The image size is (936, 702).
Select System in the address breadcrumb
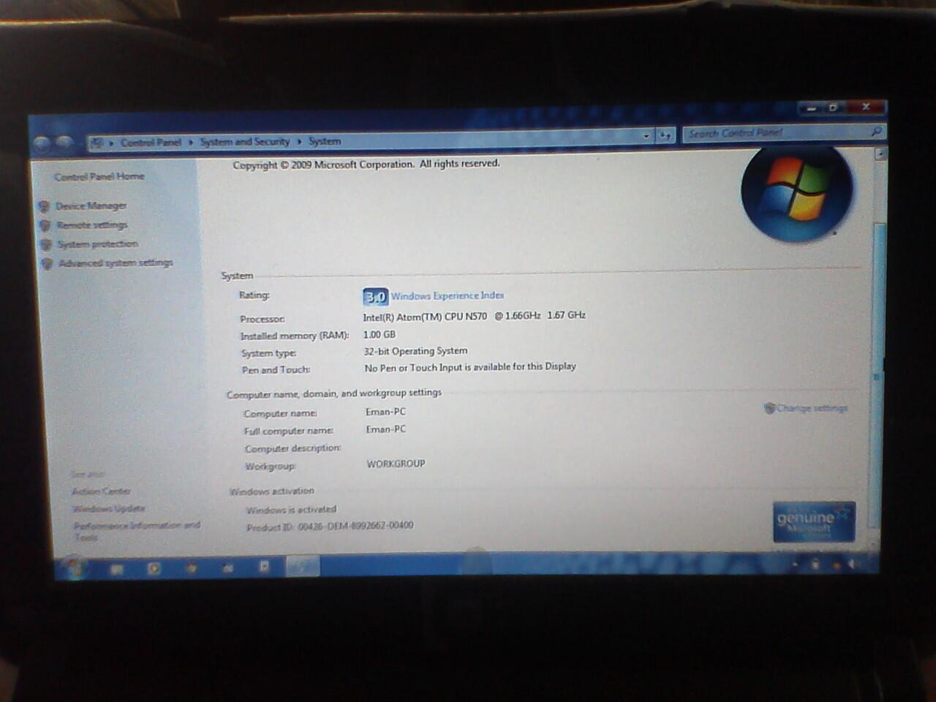(x=325, y=141)
